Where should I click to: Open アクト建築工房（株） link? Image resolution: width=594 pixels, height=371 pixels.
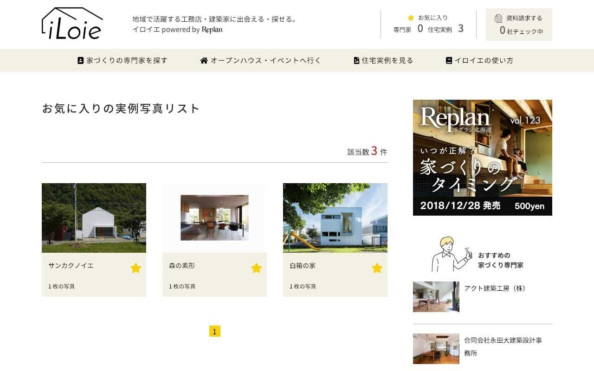(495, 288)
